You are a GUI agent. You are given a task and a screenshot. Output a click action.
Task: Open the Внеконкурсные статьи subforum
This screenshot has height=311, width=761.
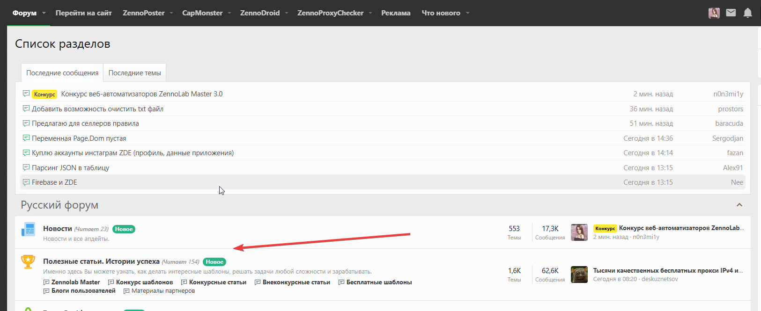(296, 282)
